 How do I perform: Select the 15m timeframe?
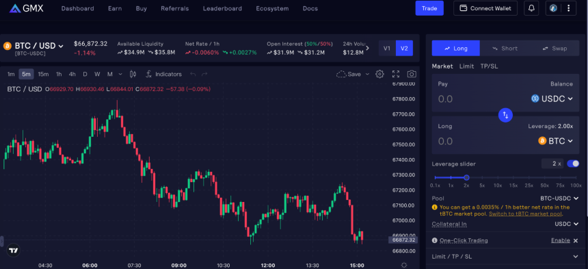pos(43,75)
